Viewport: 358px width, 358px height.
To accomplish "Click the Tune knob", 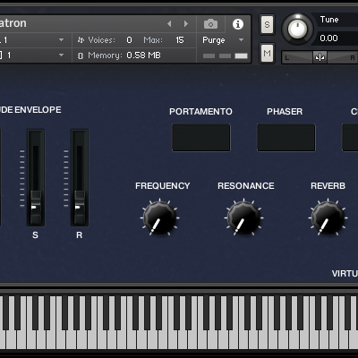I will [297, 29].
